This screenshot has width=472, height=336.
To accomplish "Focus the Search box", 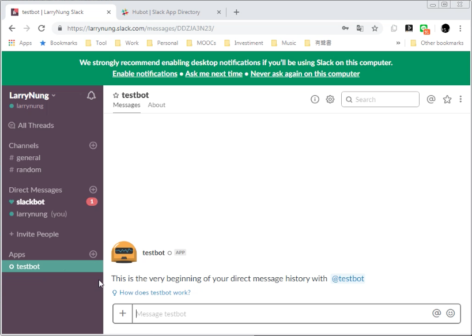I will (x=380, y=99).
